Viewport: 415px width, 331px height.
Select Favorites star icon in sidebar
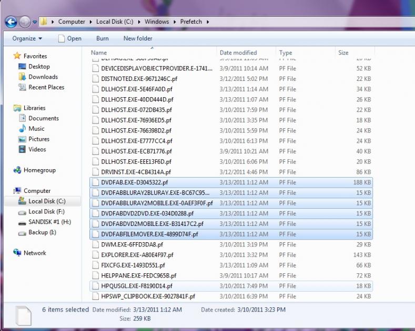(17, 56)
